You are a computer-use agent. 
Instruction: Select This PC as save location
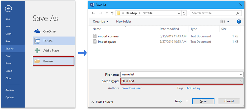(x=54, y=41)
